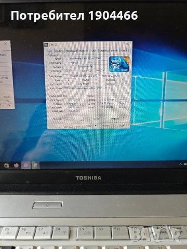Click the Cores count field
Viewport: 187px width, 249px height.
tap(105, 119)
